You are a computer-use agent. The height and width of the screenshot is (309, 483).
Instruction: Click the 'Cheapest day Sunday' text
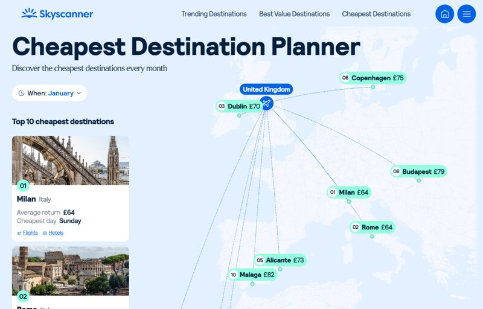49,221
